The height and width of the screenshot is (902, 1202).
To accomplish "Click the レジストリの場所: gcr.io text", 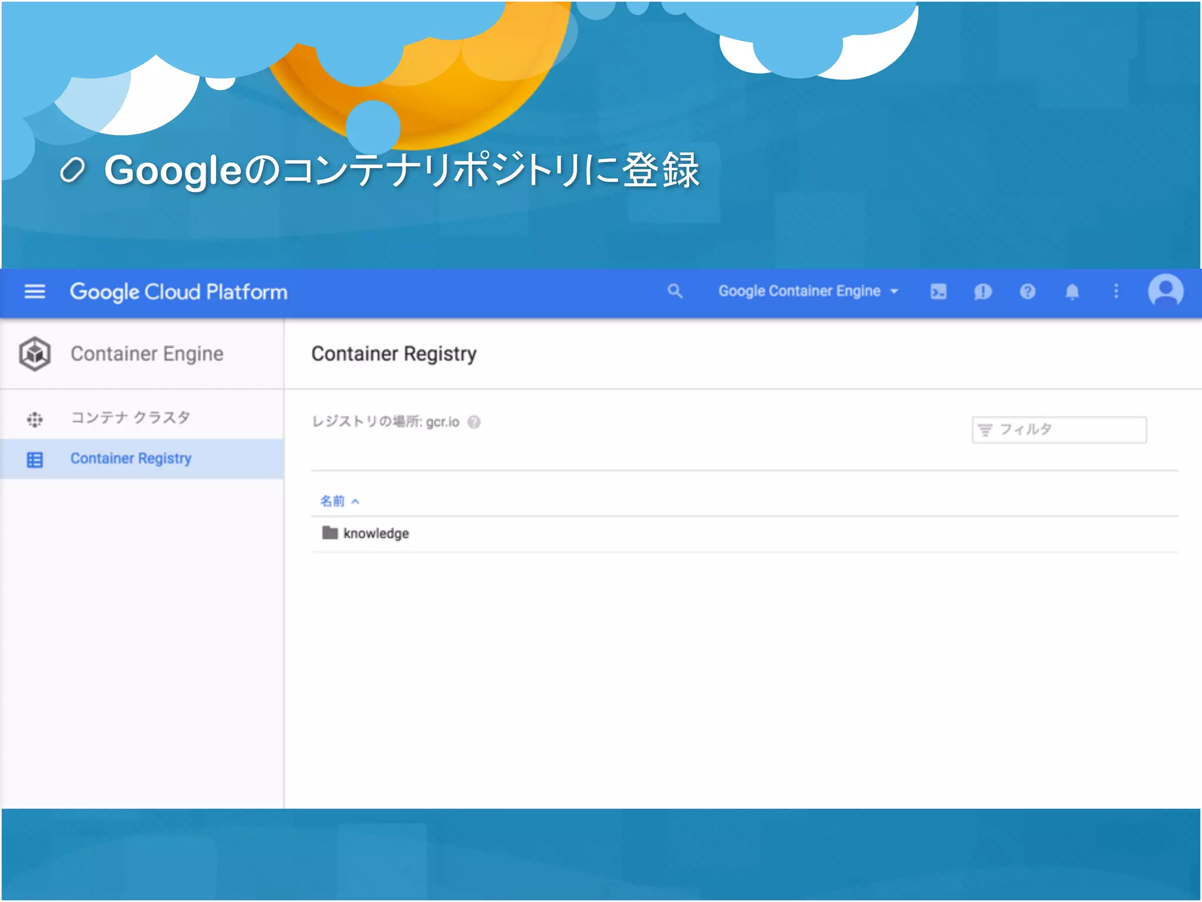I will (x=385, y=422).
